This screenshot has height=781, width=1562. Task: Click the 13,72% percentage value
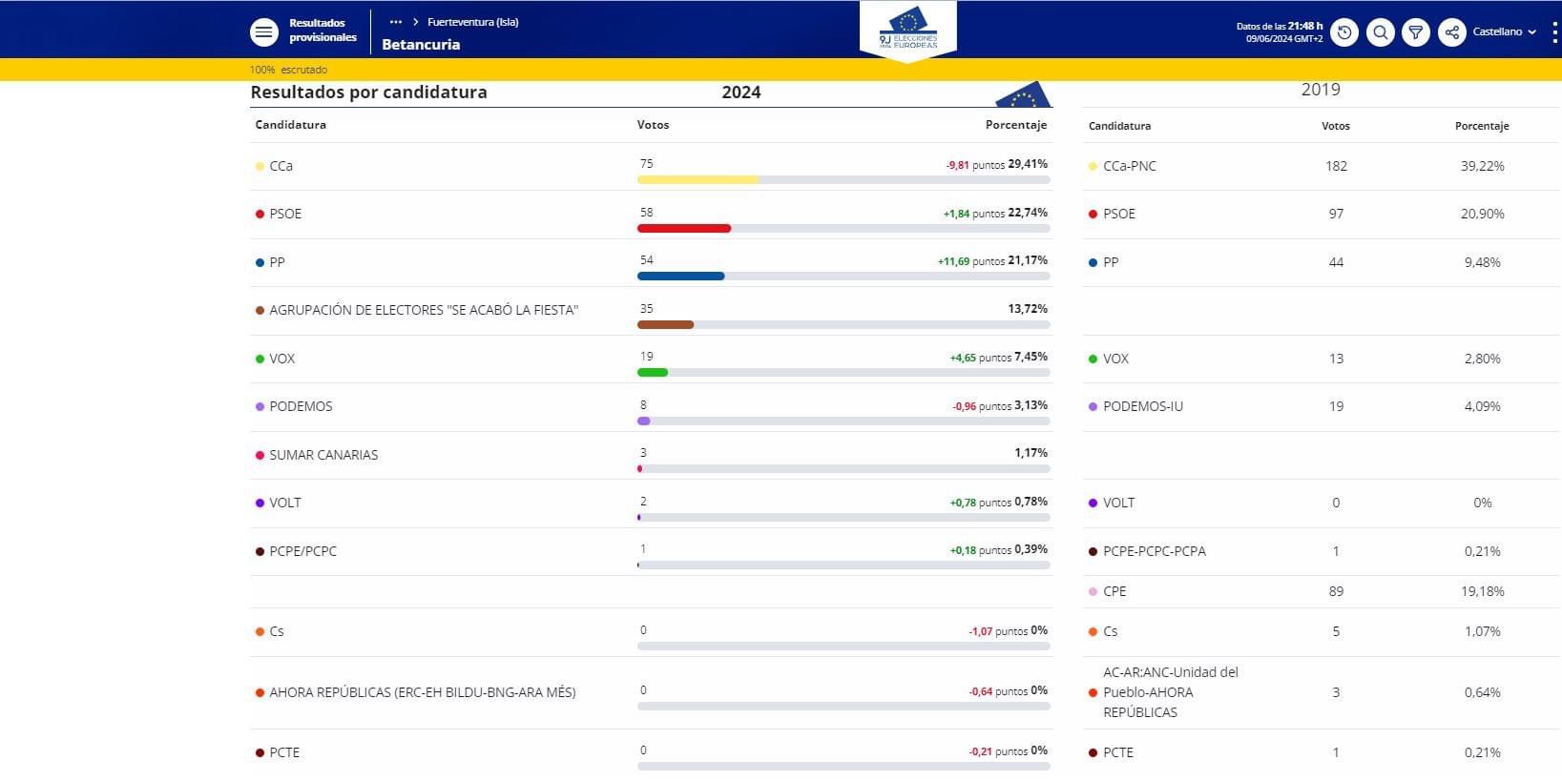point(1028,309)
